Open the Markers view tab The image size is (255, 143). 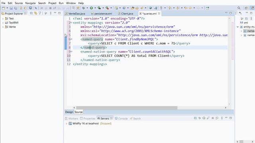pos(72,118)
